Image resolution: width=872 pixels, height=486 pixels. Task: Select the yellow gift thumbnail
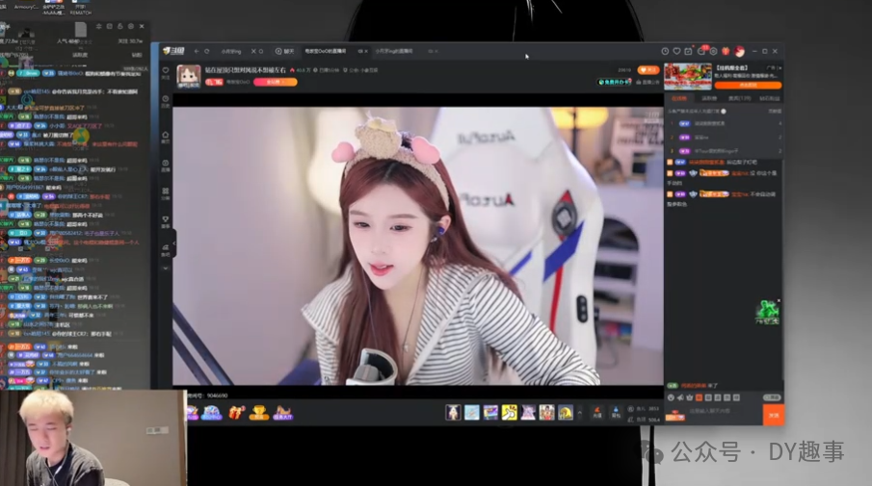(x=510, y=413)
